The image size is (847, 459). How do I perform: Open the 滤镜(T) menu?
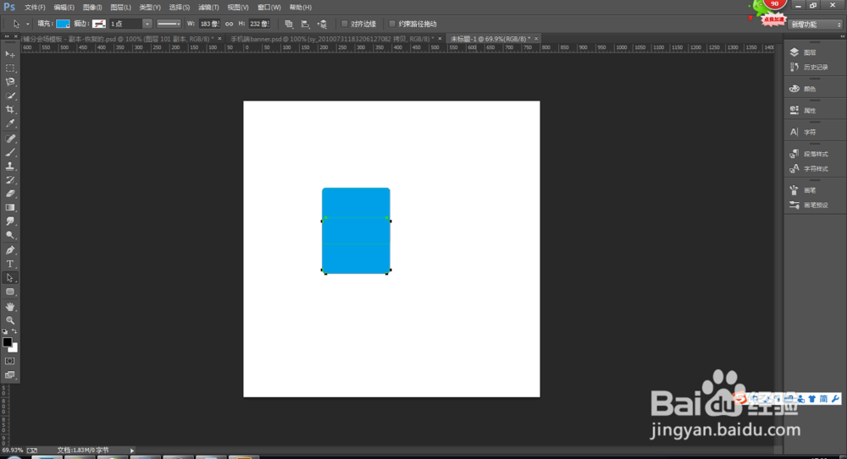tap(208, 8)
